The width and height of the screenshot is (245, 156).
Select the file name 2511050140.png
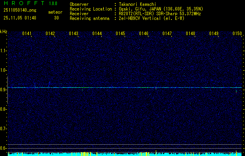click(20, 11)
